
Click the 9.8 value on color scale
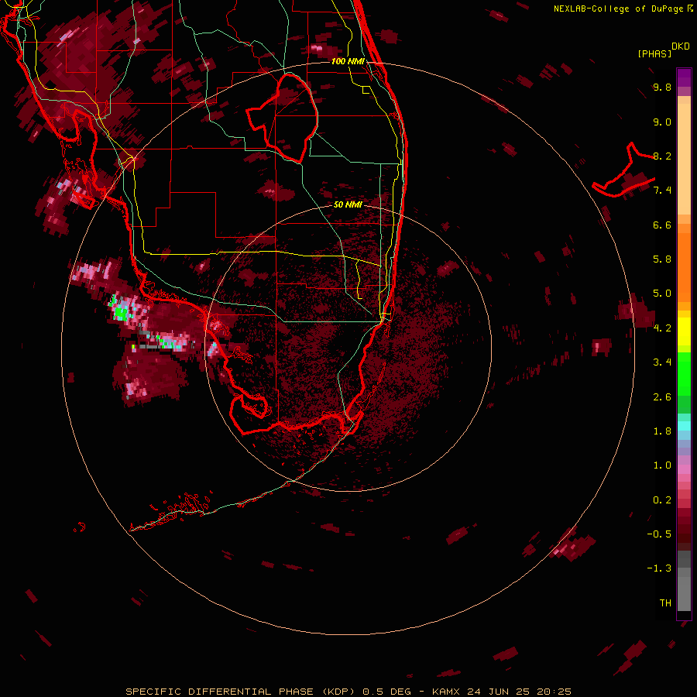[662, 87]
